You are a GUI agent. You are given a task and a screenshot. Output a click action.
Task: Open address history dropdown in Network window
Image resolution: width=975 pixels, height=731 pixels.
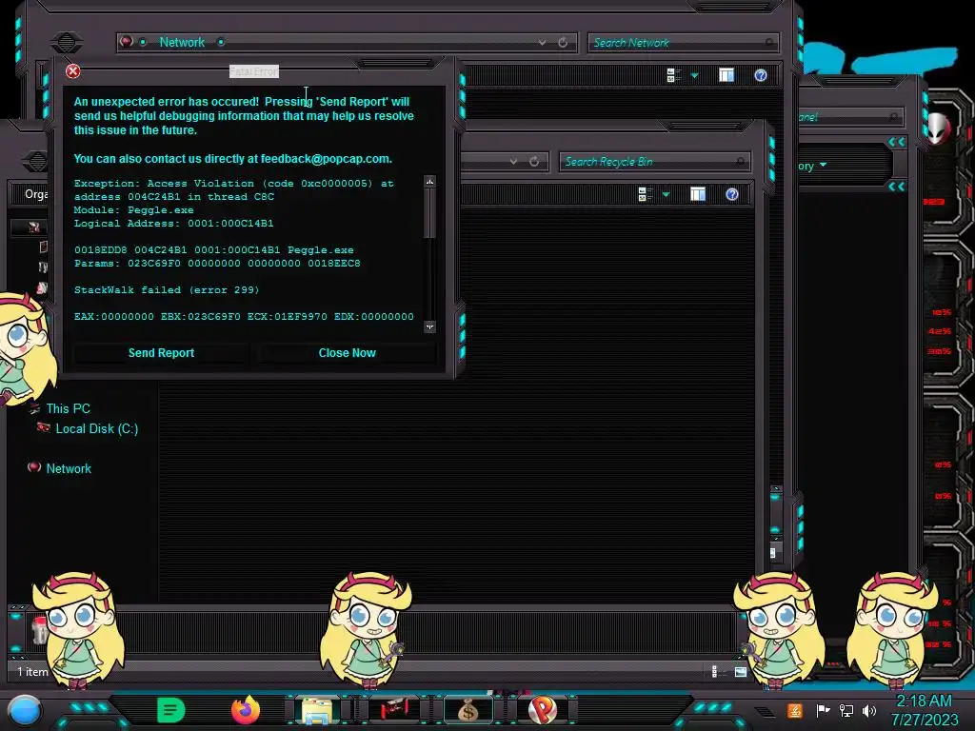click(x=542, y=42)
